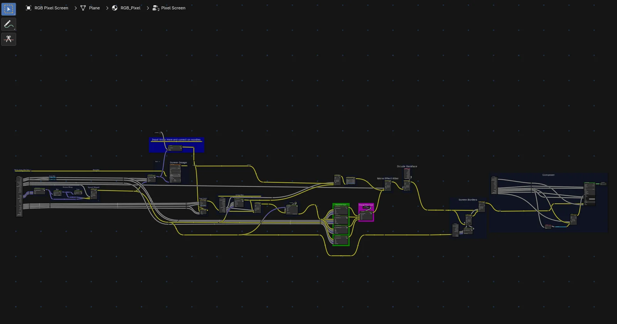This screenshot has width=617, height=324.
Task: Click the object icon beside RGB Pixel Screen
Action: (29, 8)
